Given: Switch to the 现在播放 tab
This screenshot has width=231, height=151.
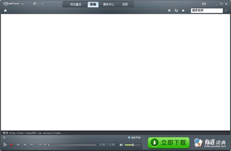Looking at the screenshot, I should pos(75,4).
